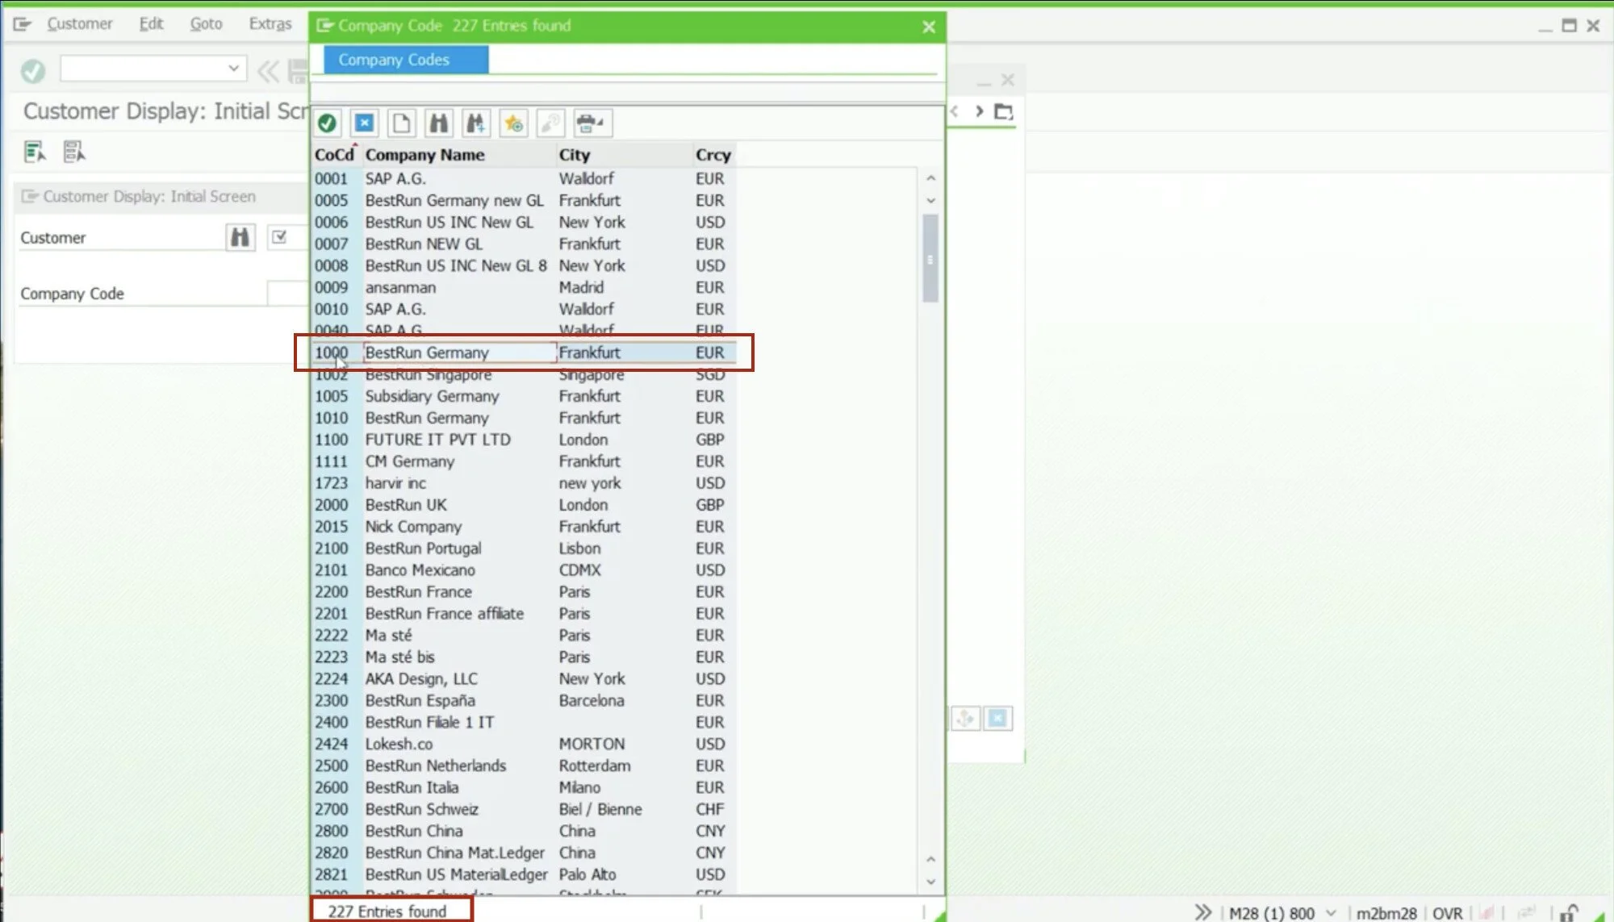1614x922 pixels.
Task: Select row 2424 Lokesh.co
Action: click(x=524, y=745)
